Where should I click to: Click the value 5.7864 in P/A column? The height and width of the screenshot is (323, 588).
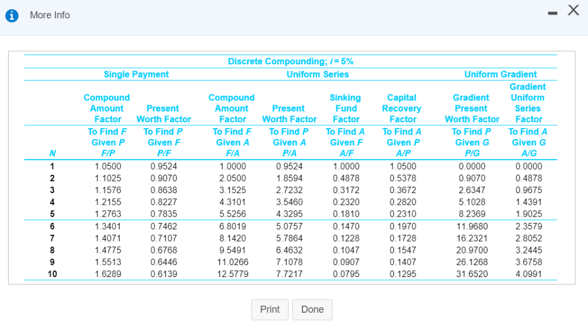(x=289, y=238)
